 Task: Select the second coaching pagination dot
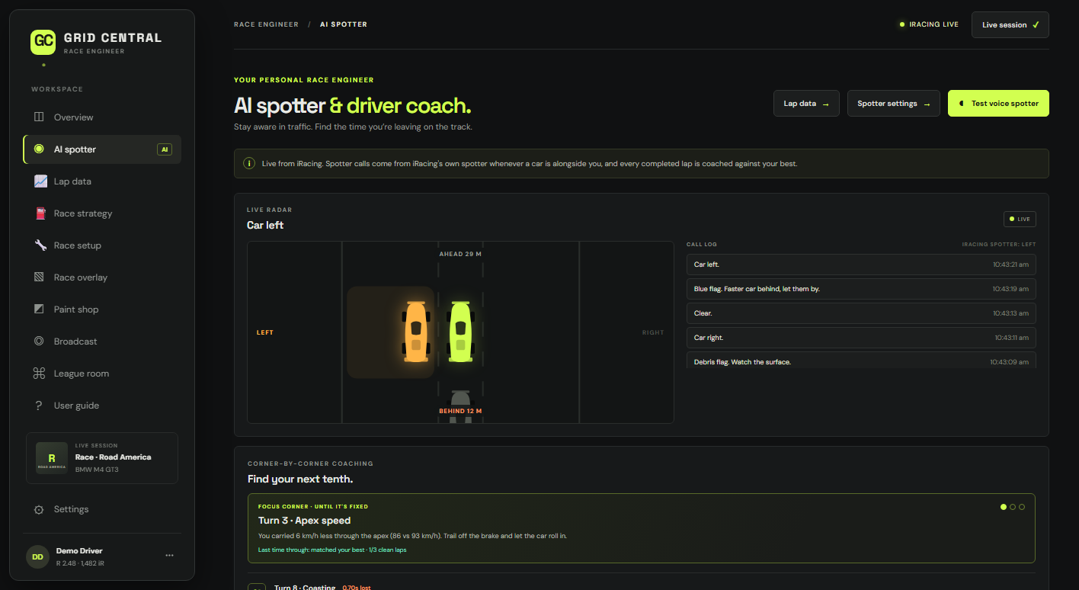(1013, 507)
